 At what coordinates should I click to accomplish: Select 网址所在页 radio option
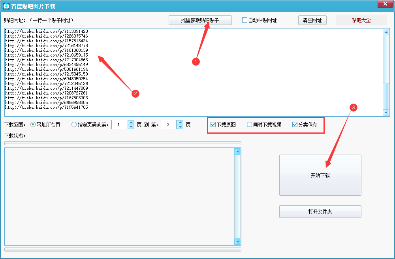click(x=33, y=125)
